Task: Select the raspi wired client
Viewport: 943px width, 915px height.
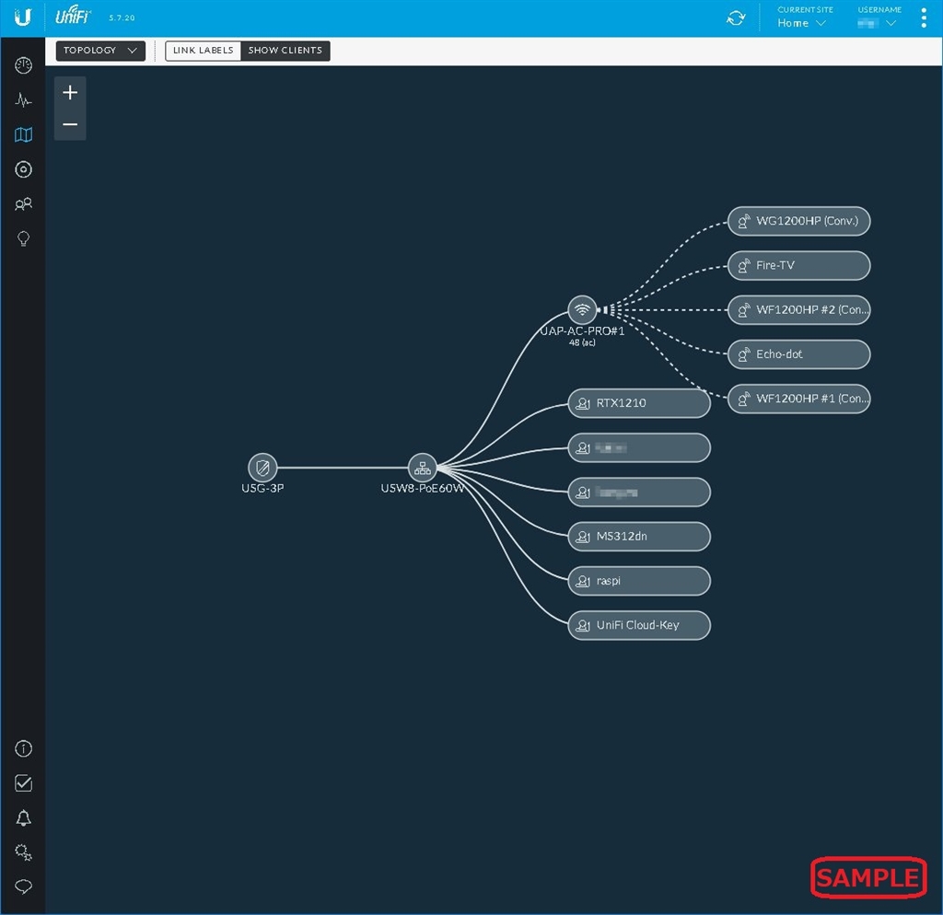Action: click(x=639, y=581)
